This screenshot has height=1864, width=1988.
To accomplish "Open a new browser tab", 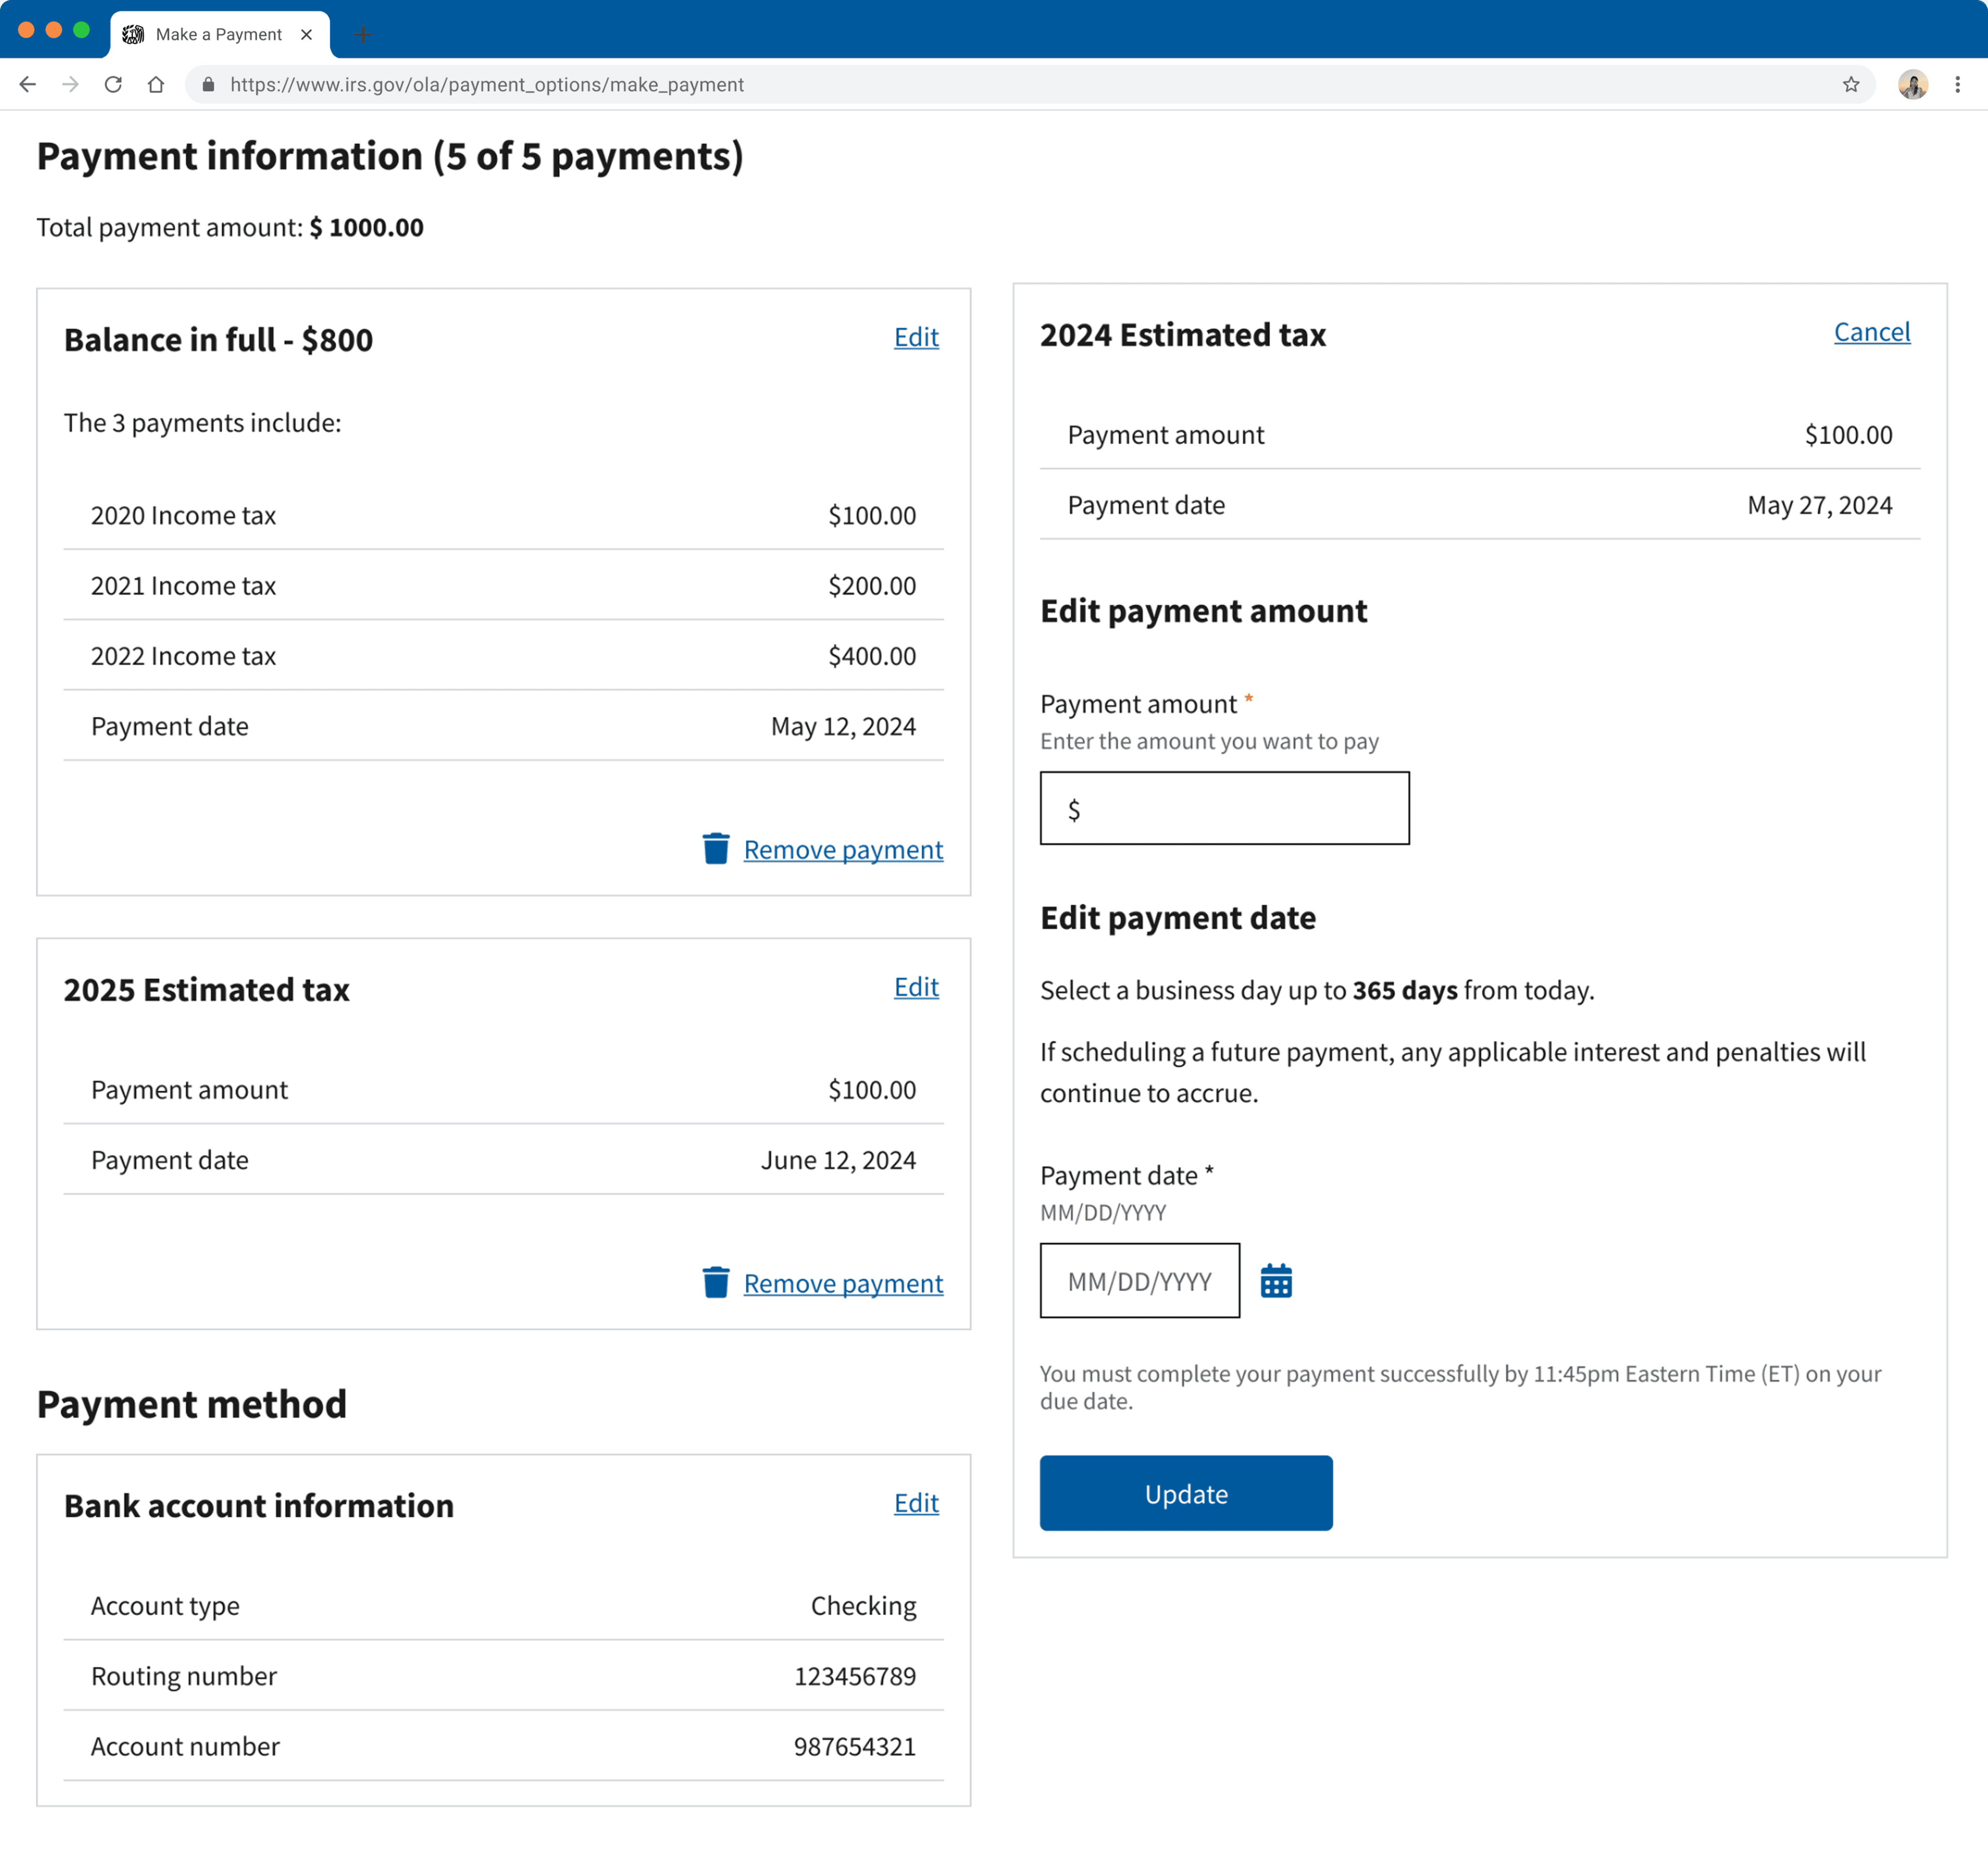I will click(362, 35).
